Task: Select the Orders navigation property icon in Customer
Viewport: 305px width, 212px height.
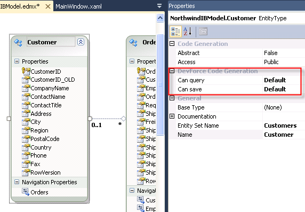Action: [26, 192]
